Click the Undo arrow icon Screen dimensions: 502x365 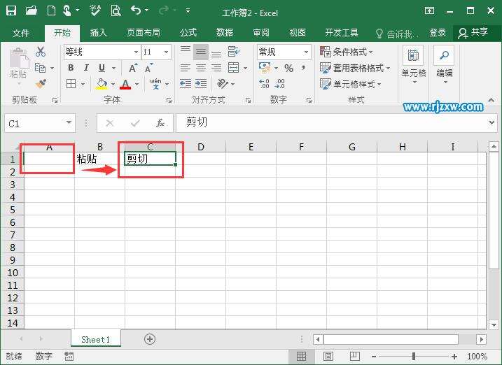pyautogui.click(x=136, y=10)
